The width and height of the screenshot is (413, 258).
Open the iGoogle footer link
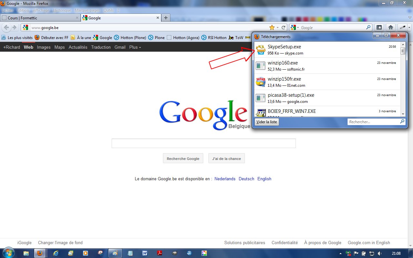25,243
